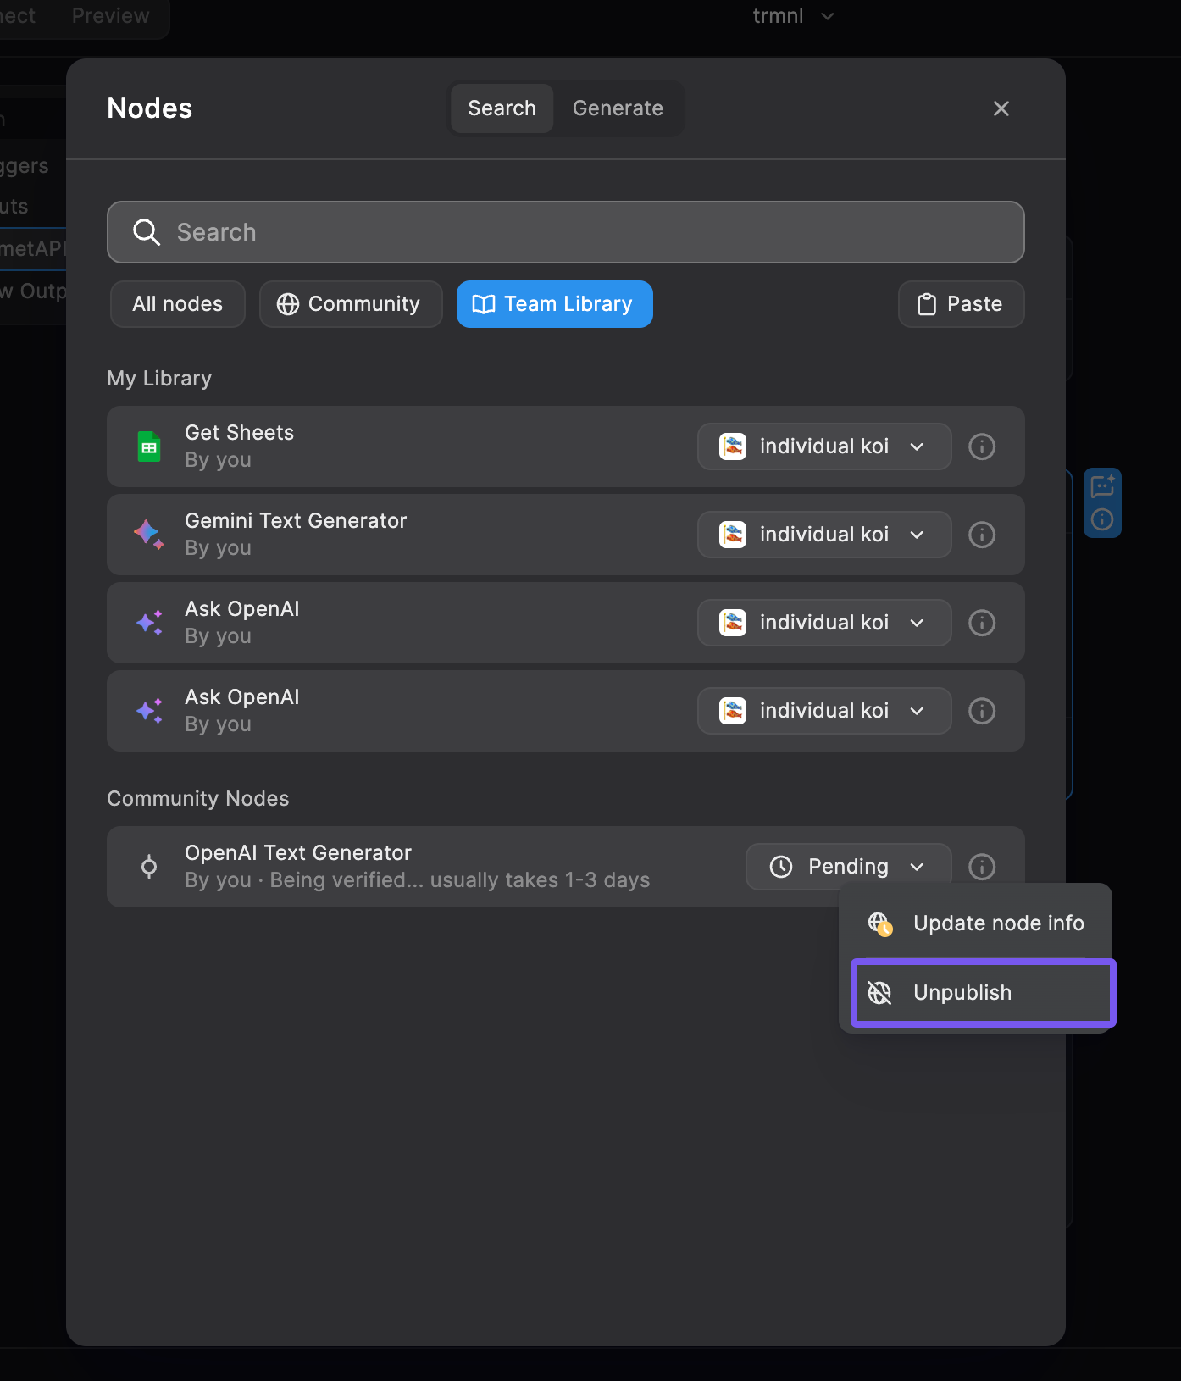Select the Community filter
The width and height of the screenshot is (1181, 1381).
351,304
